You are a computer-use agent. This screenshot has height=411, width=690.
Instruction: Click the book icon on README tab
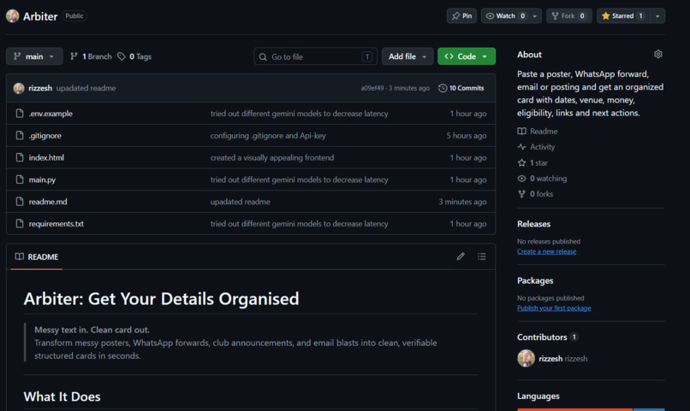coord(20,256)
